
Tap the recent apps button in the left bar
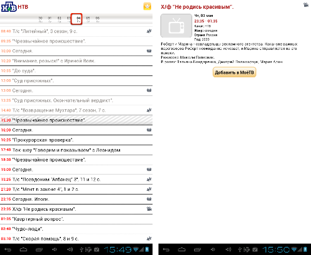[39, 249]
